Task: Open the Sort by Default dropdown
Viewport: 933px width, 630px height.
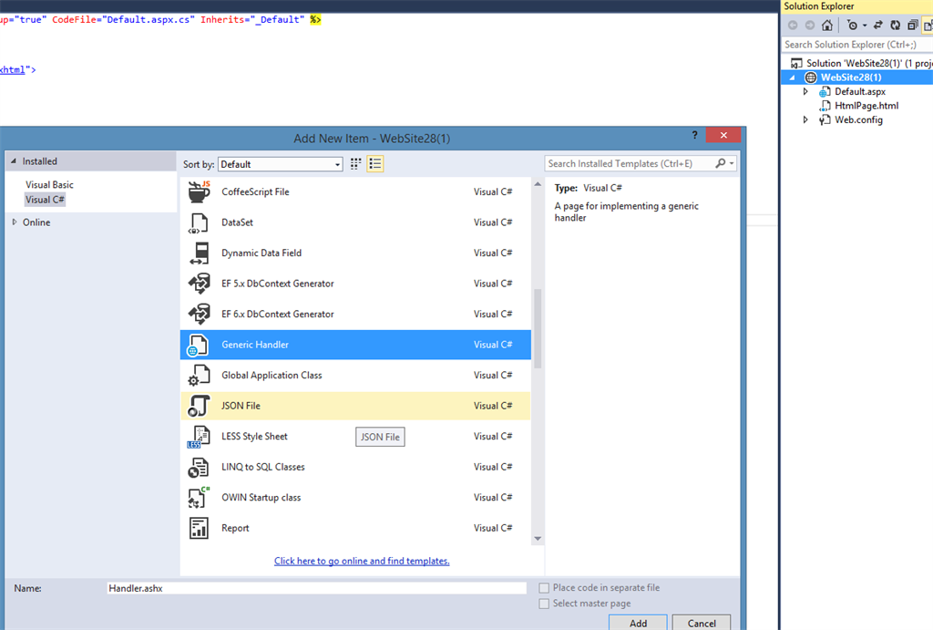Action: pos(281,164)
